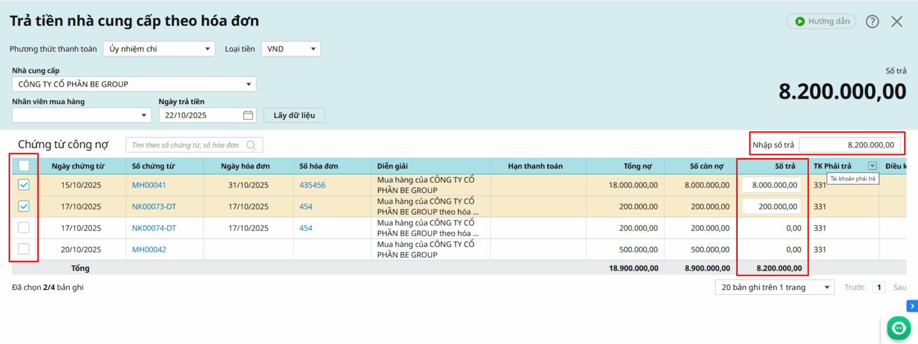Toggle the select-all header checkbox
Viewport: 918px width, 344px height.
[24, 166]
